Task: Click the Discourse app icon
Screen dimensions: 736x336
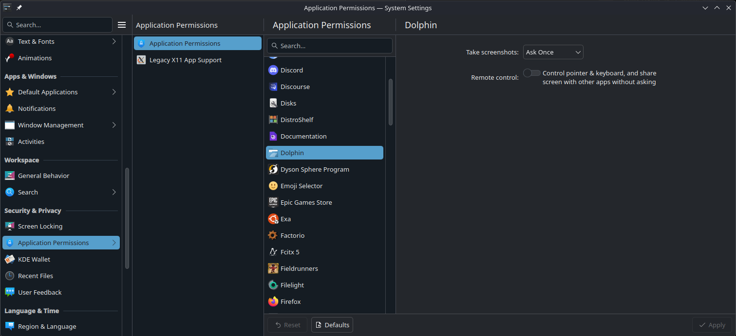Action: [x=273, y=87]
